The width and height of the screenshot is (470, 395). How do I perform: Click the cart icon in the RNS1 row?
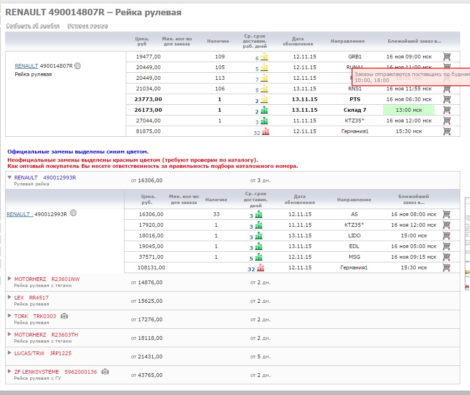pyautogui.click(x=447, y=89)
